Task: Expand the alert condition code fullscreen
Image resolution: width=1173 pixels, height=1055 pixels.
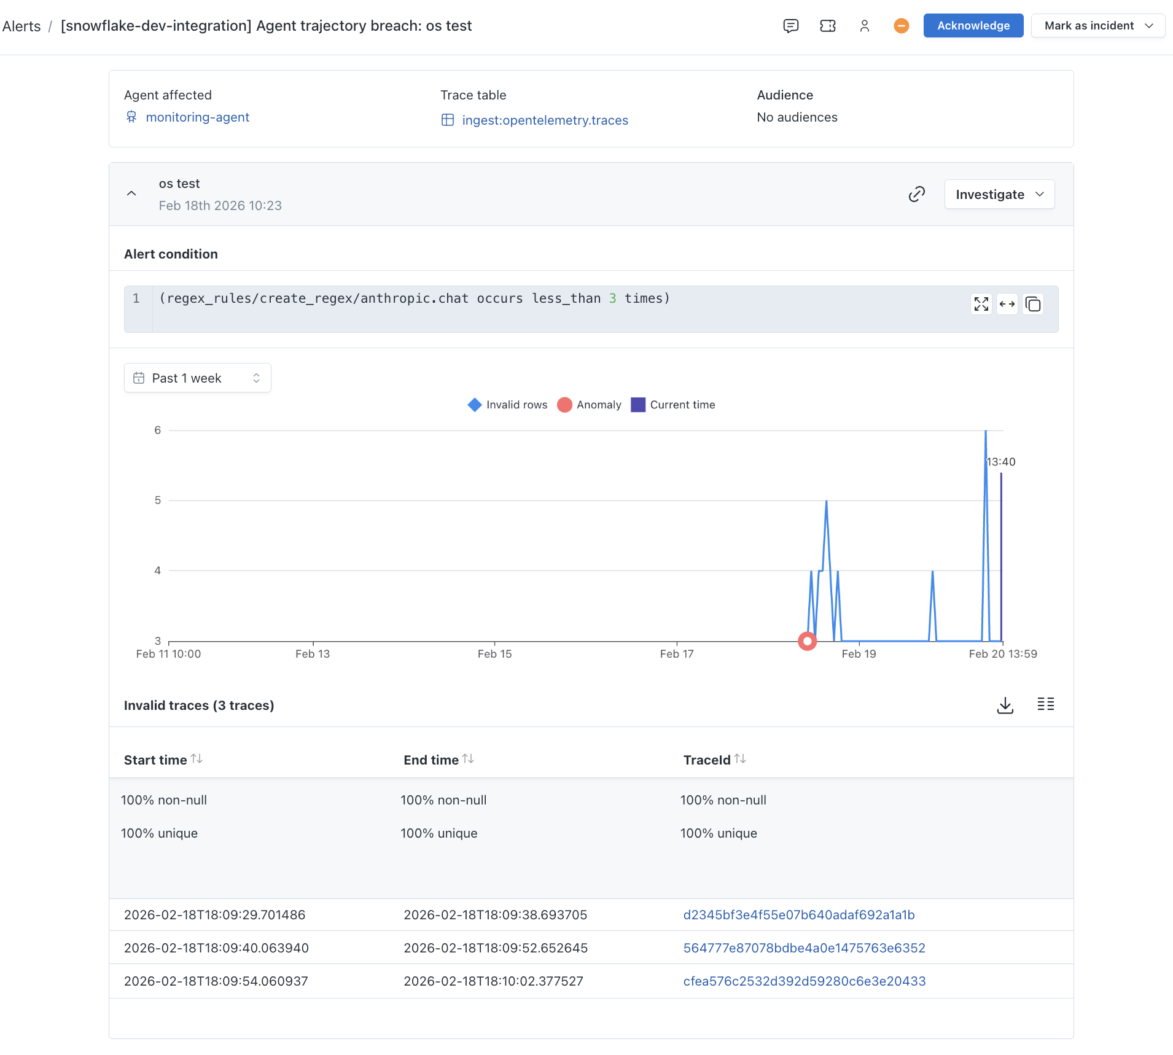Action: [981, 304]
